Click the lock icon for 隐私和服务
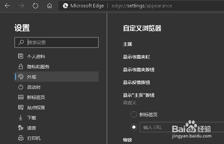Screen dimensions: 224x144 (21, 66)
